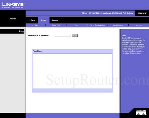Click the Logout tab
Screen dimensions: 149x118
(55, 20)
